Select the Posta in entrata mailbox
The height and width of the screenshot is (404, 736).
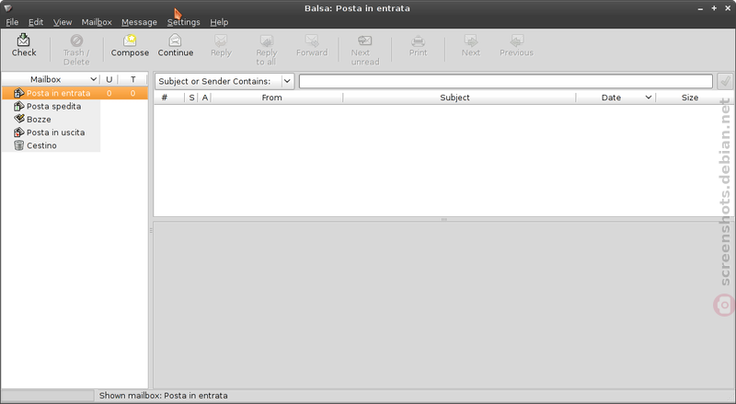coord(75,93)
